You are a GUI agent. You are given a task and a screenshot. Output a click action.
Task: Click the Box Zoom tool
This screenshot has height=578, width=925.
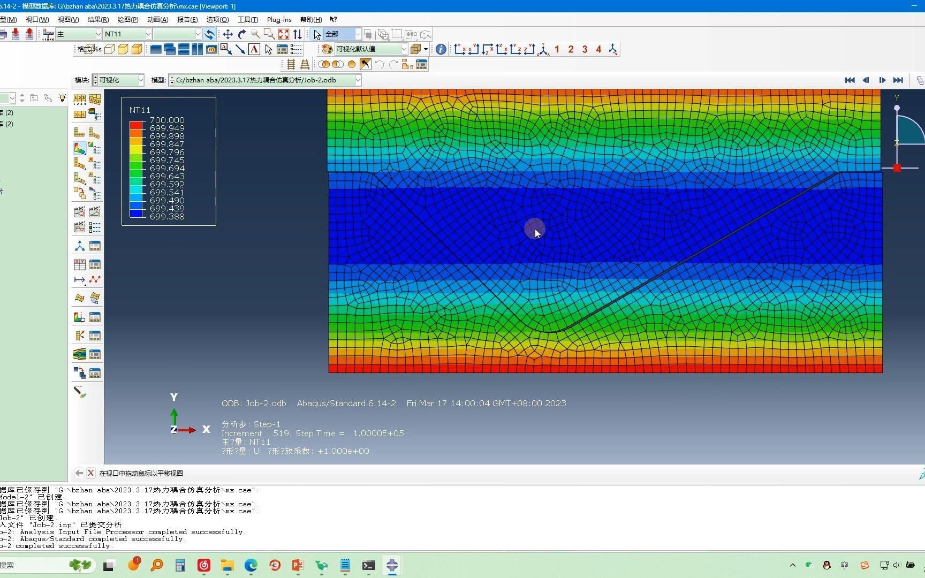coord(269,34)
